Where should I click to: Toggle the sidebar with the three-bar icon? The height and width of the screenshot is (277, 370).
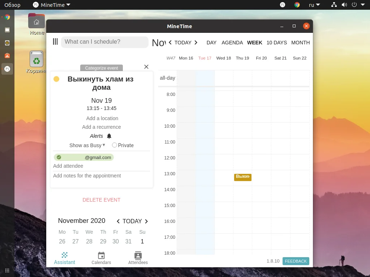point(55,42)
